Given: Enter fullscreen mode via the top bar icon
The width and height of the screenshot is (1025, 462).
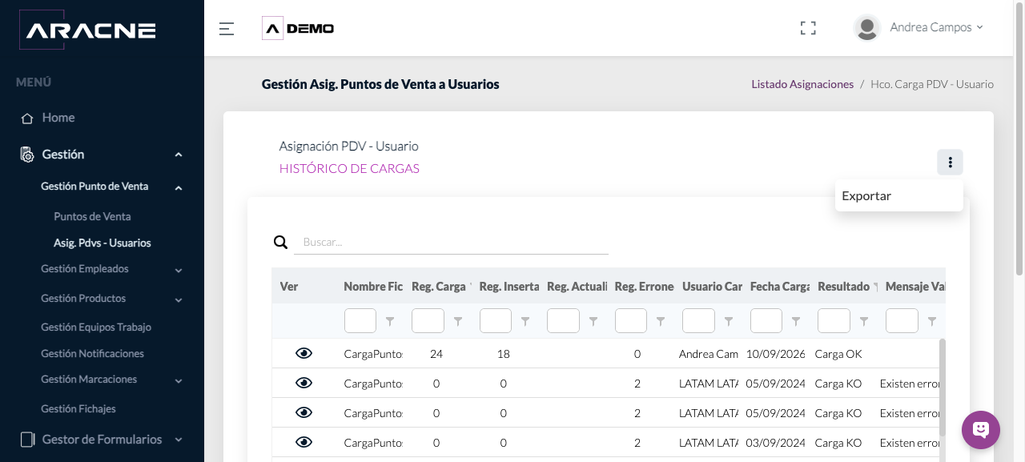Looking at the screenshot, I should (808, 29).
